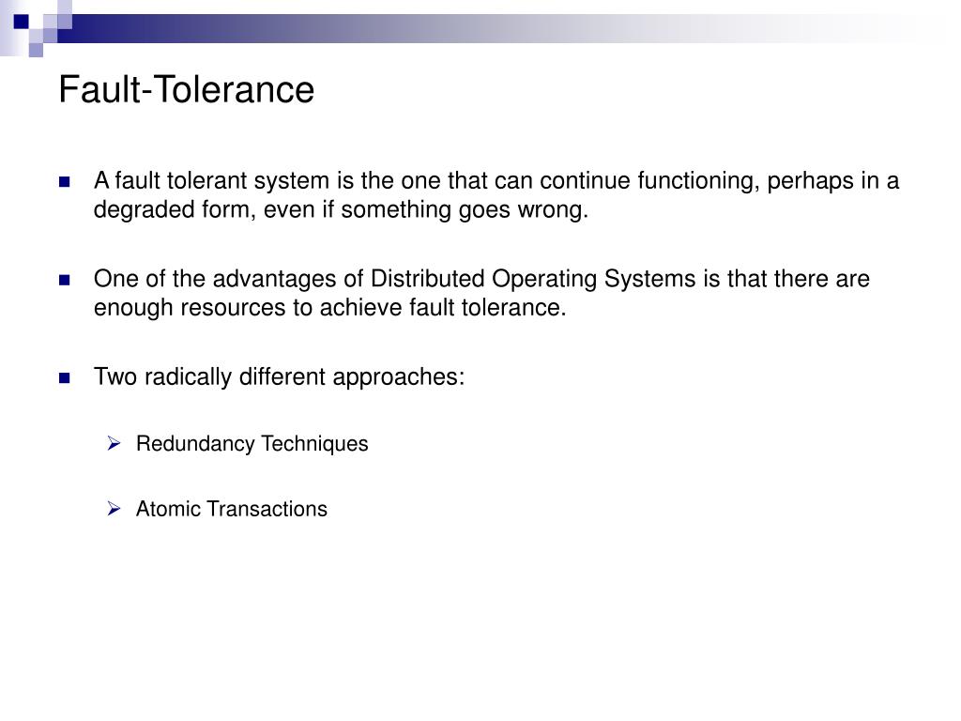Viewport: 961px width, 721px height.
Task: Click the square bullet before "Two radically different"
Action: [65, 378]
